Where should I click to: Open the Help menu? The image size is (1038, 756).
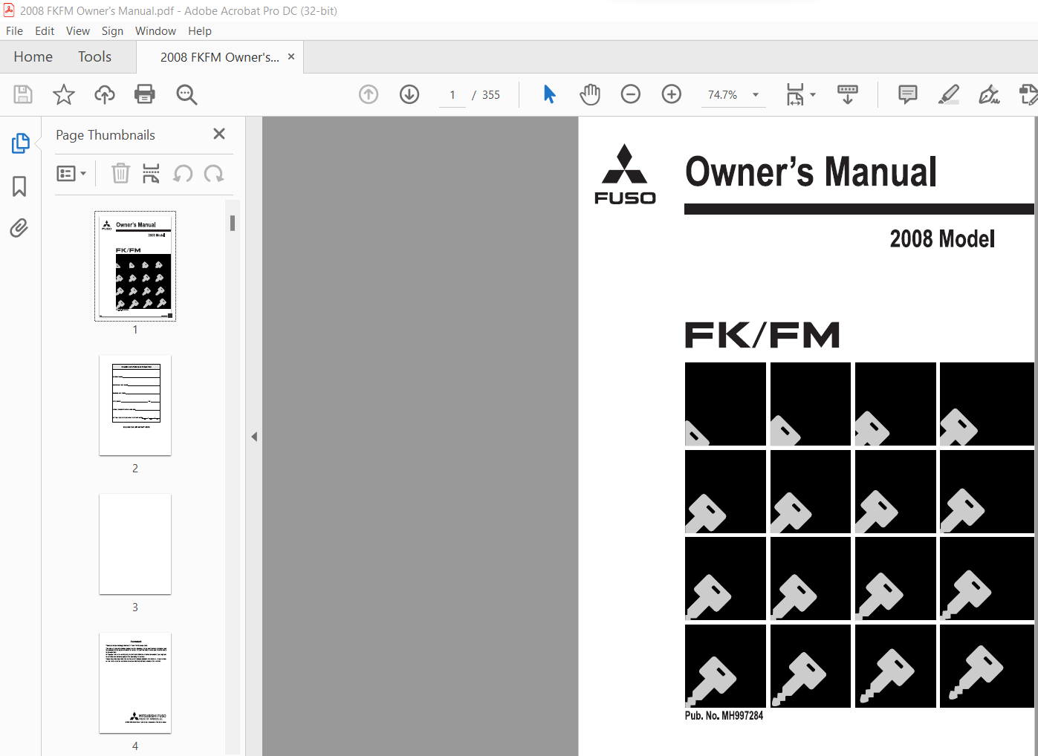[x=200, y=31]
